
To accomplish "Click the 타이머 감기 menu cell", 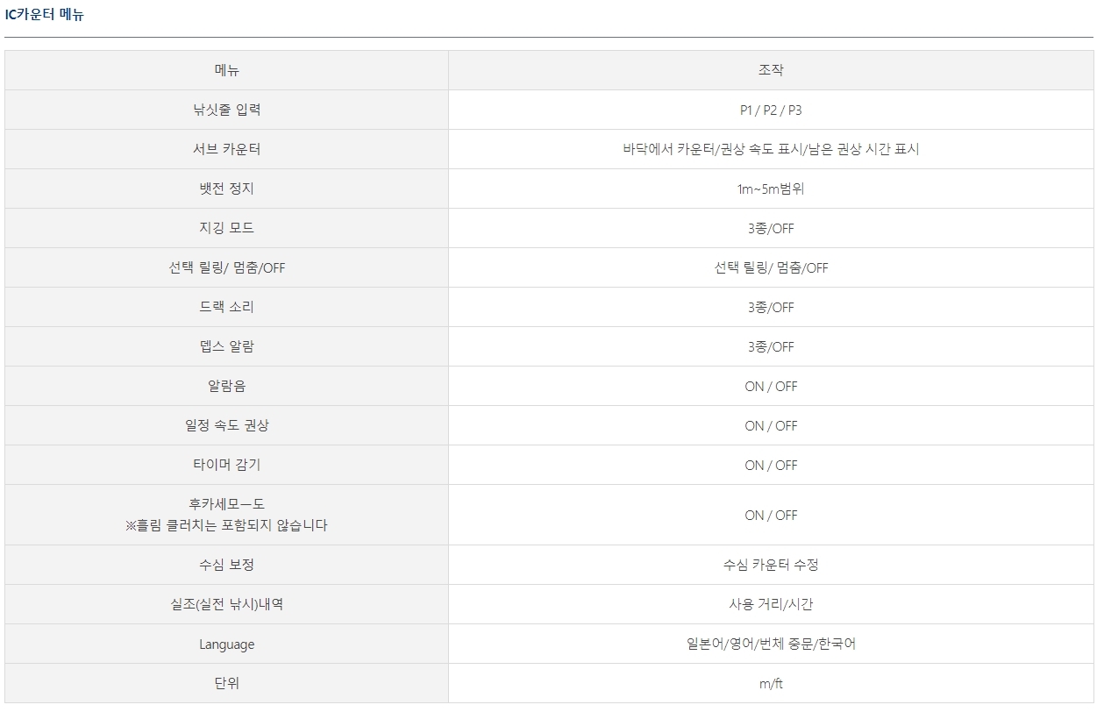I will click(226, 465).
